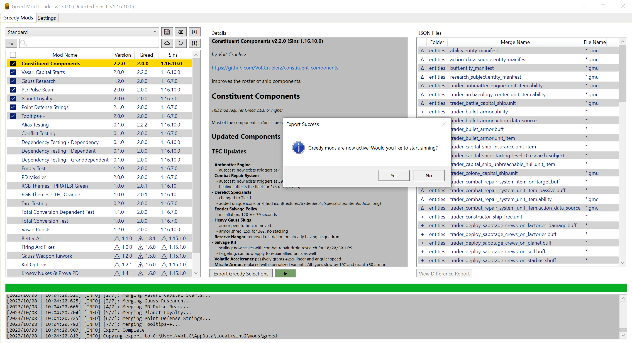Uncheck PD Pulse Beam mod

coord(13,90)
